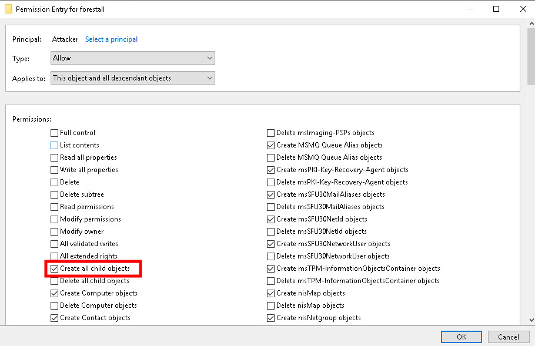Expand the Applies to dropdown
The height and width of the screenshot is (346, 535).
pyautogui.click(x=133, y=78)
